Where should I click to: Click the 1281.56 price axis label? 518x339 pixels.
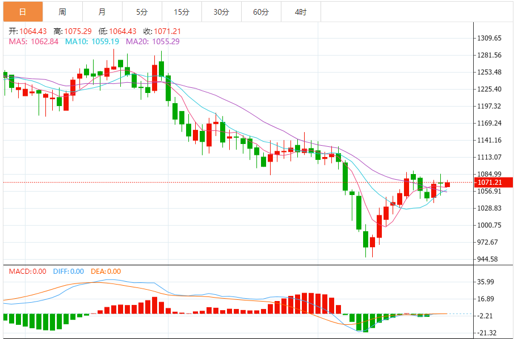coord(489,55)
